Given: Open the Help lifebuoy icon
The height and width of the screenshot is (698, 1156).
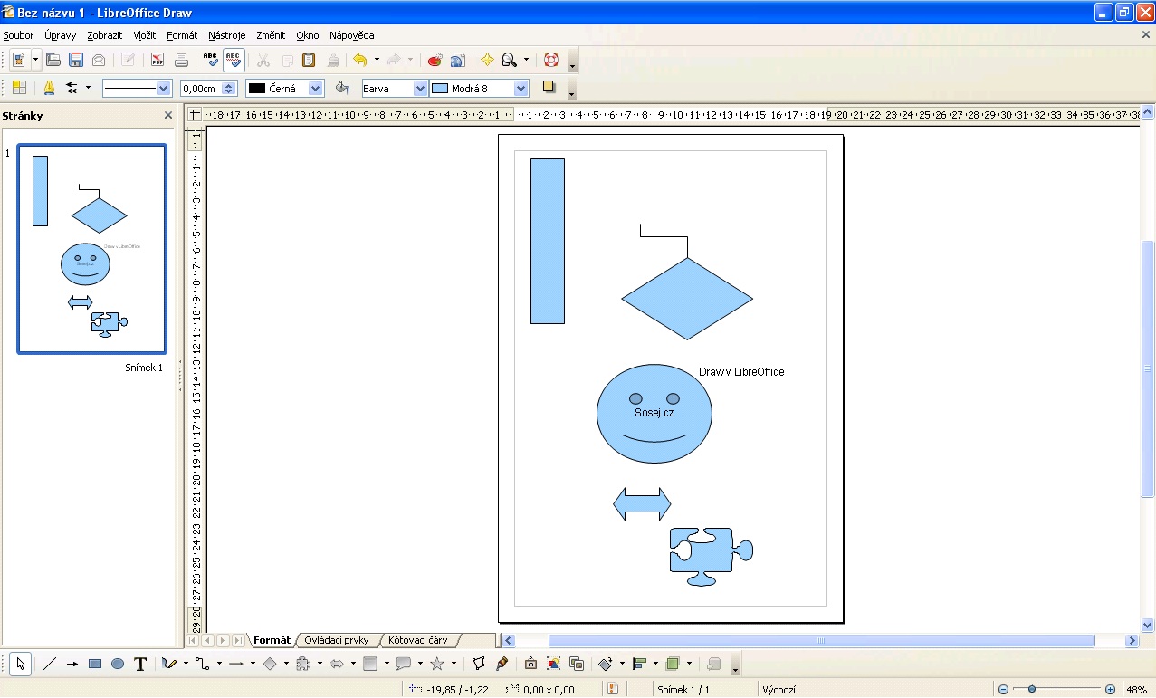Looking at the screenshot, I should click(551, 61).
